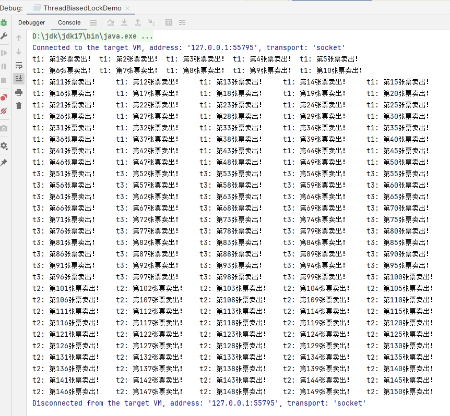Take a thread dump with the camera icon

[4, 128]
